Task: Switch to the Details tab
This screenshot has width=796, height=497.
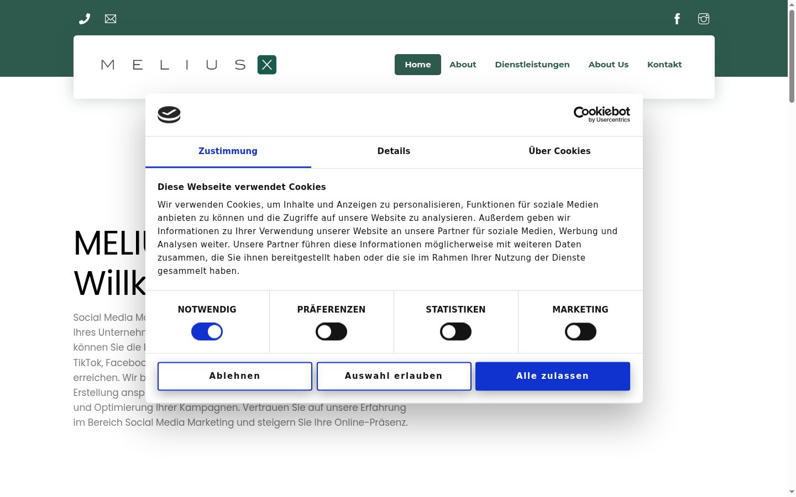Action: pos(394,151)
